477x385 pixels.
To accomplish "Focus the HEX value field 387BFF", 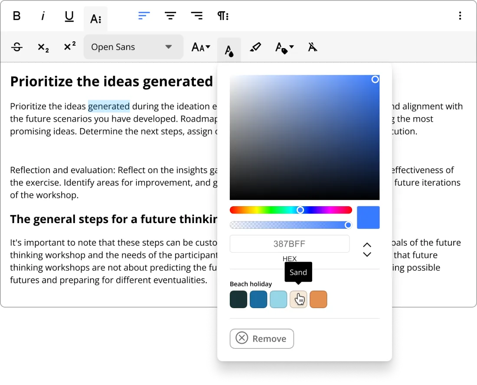I will (289, 244).
